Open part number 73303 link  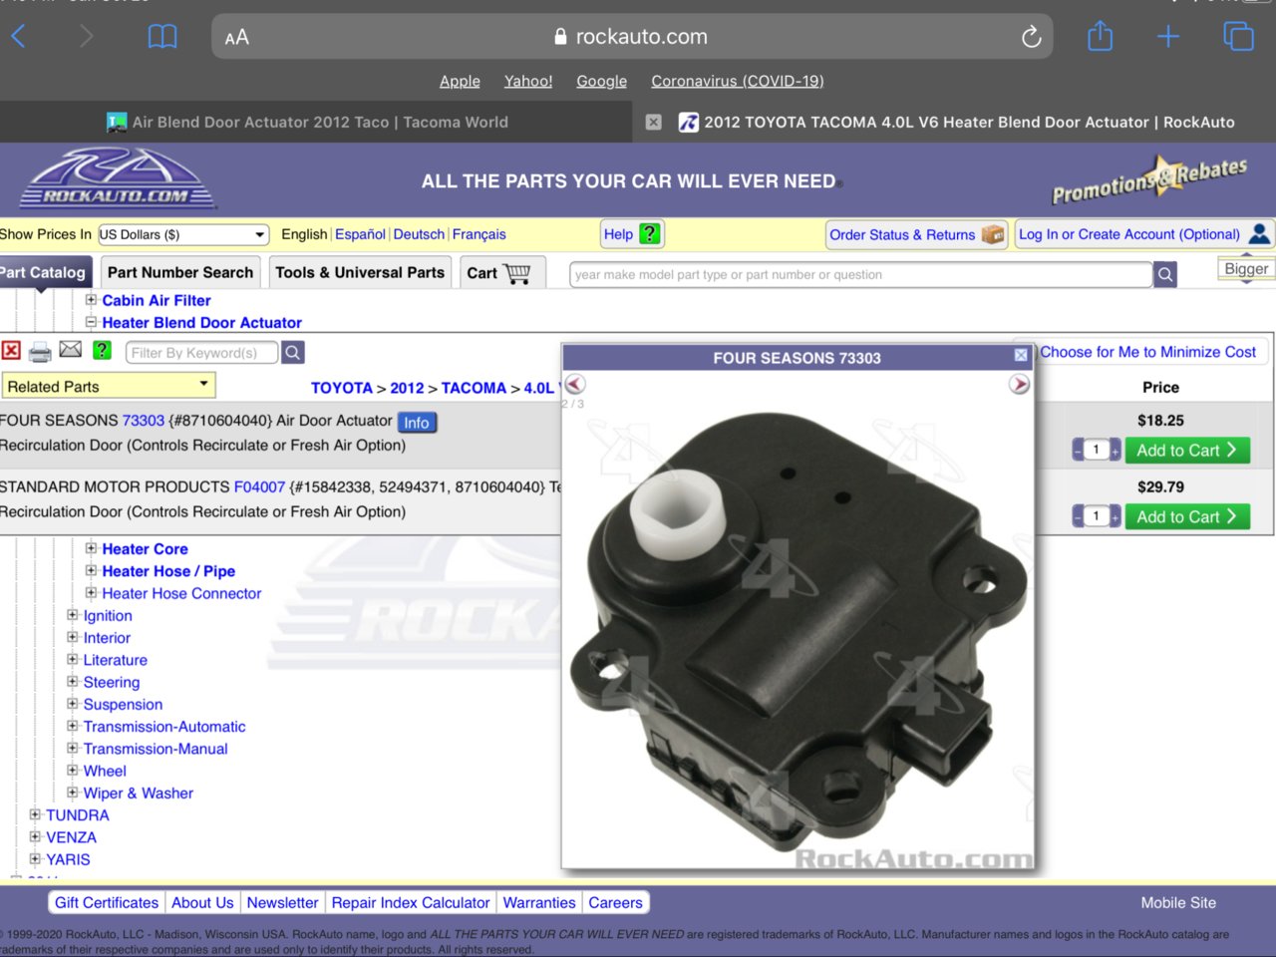[x=144, y=421]
